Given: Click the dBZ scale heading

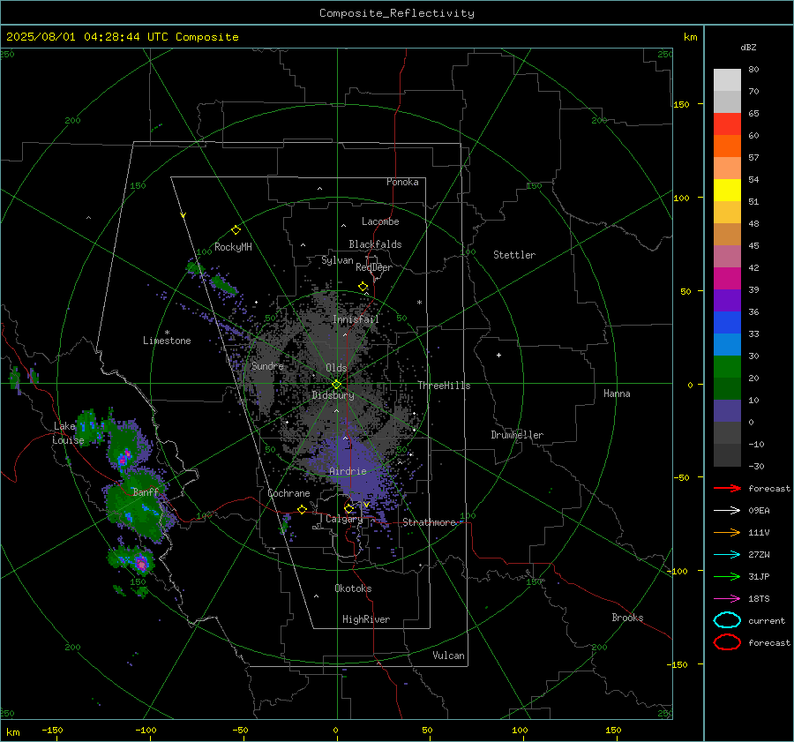Looking at the screenshot, I should [x=748, y=47].
